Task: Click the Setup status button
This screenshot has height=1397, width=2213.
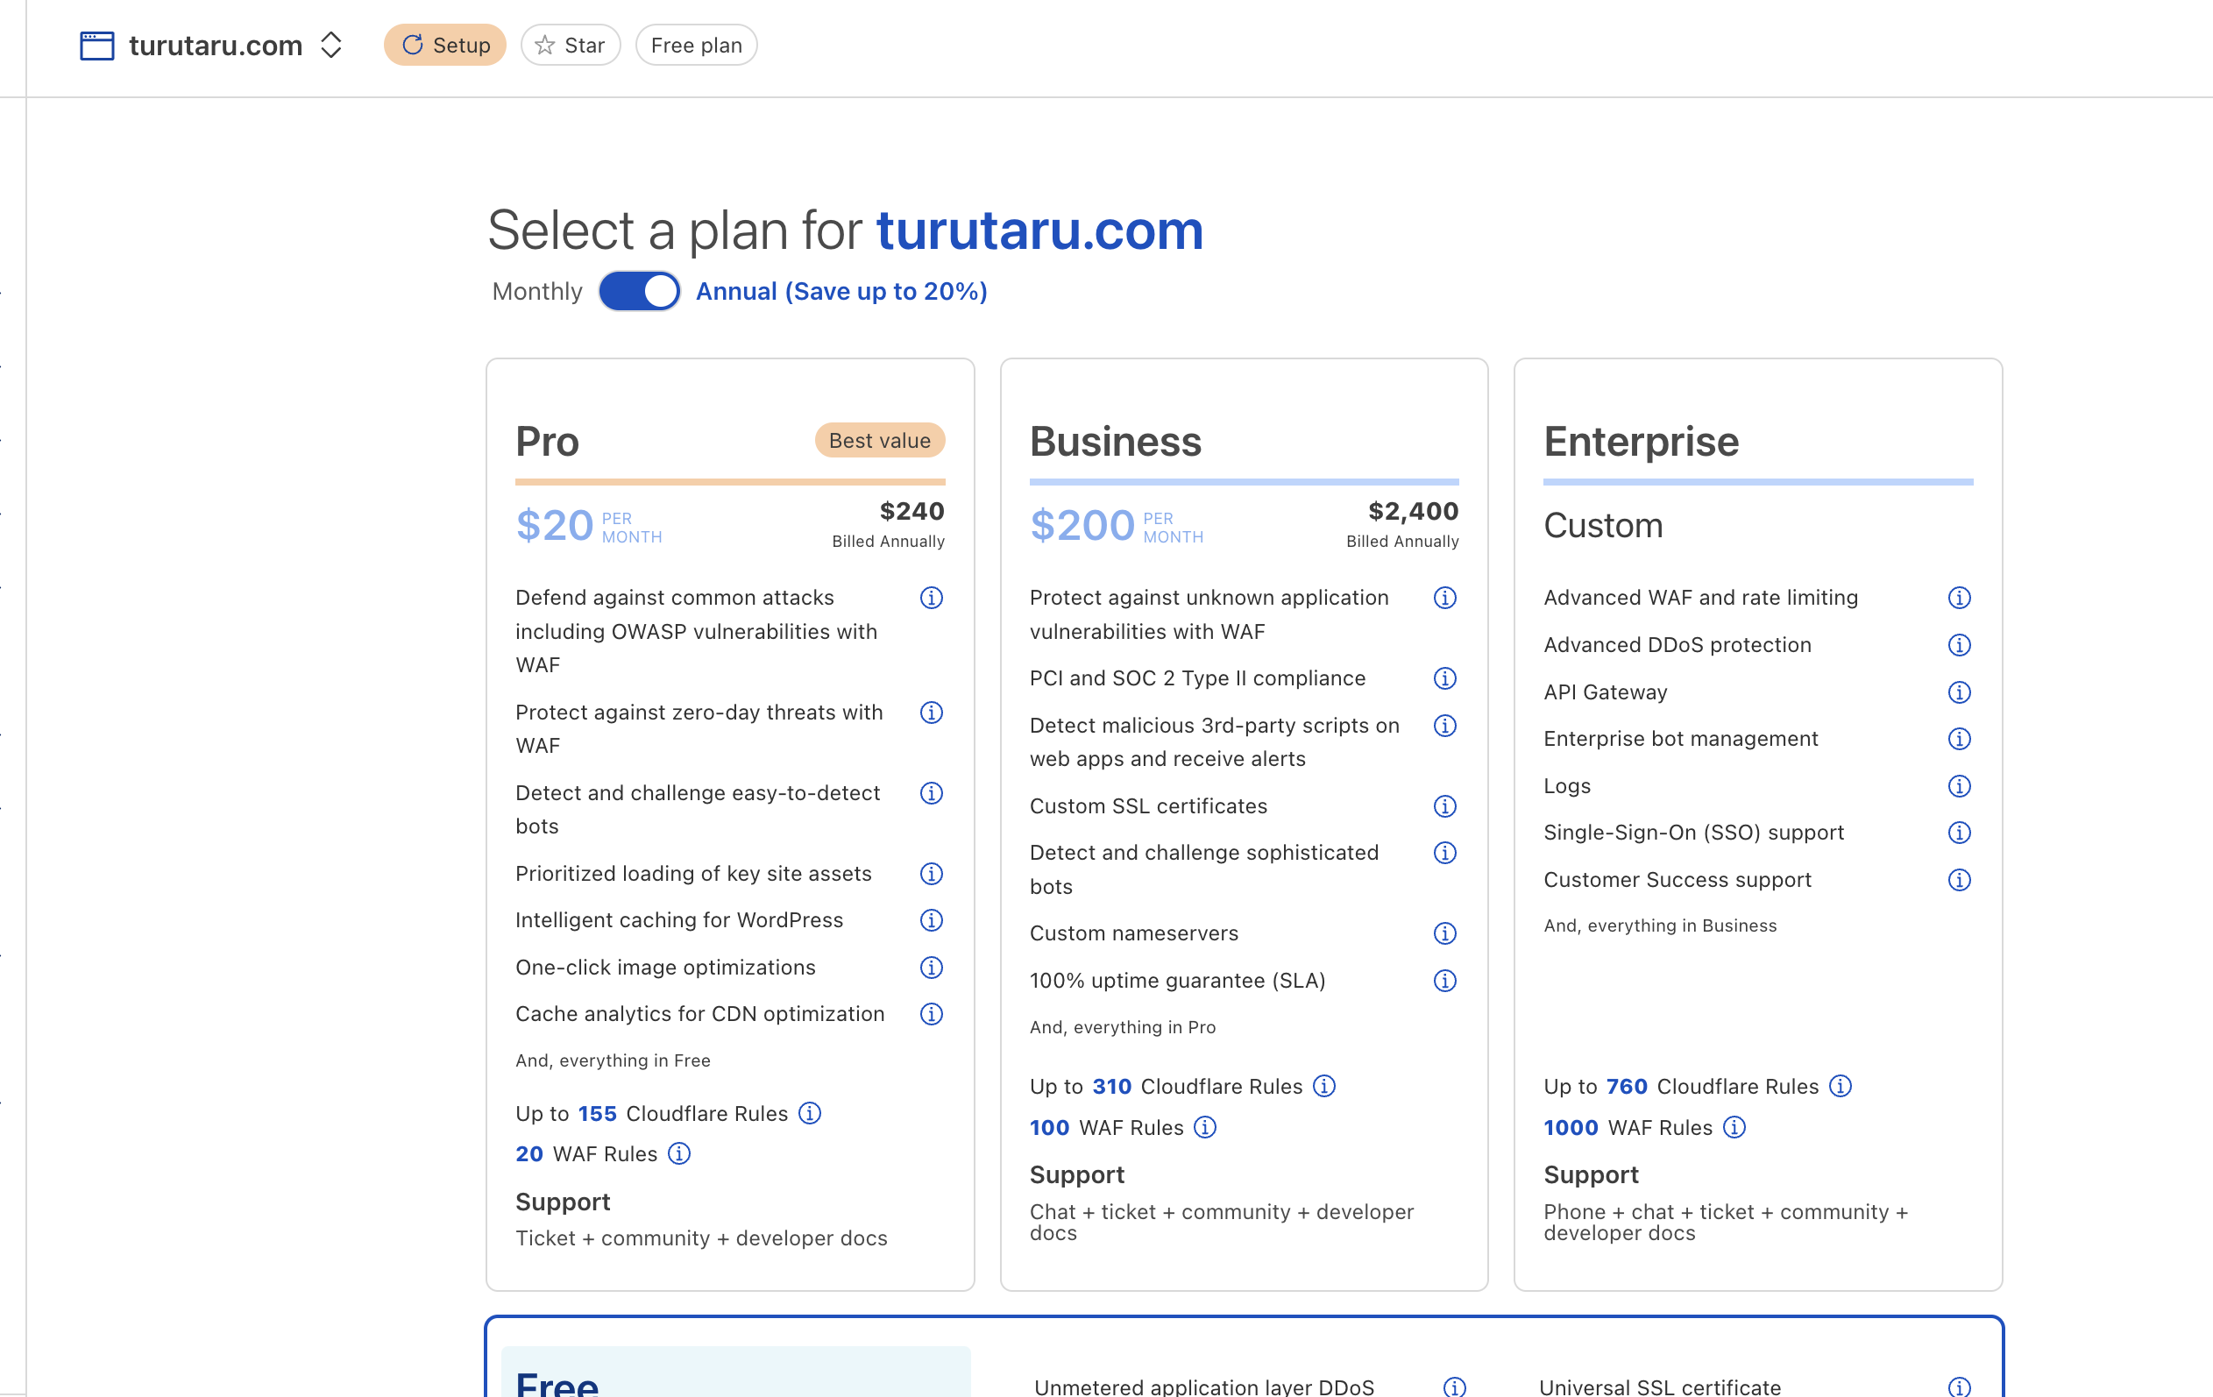Action: (x=445, y=45)
